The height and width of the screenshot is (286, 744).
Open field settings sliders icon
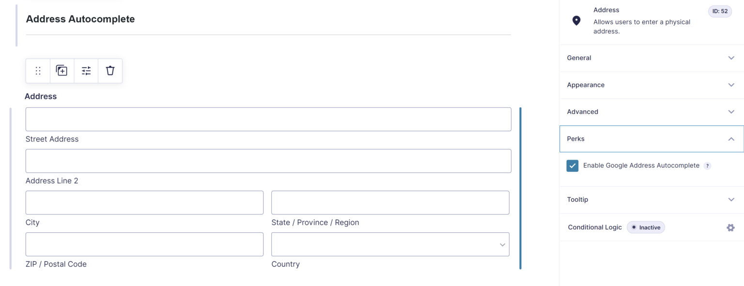click(x=86, y=71)
